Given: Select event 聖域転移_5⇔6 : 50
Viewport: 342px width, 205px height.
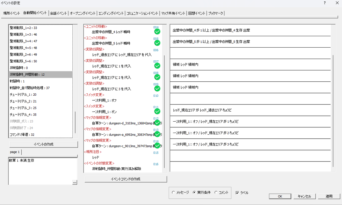Looking at the screenshot, I should click(x=40, y=61).
